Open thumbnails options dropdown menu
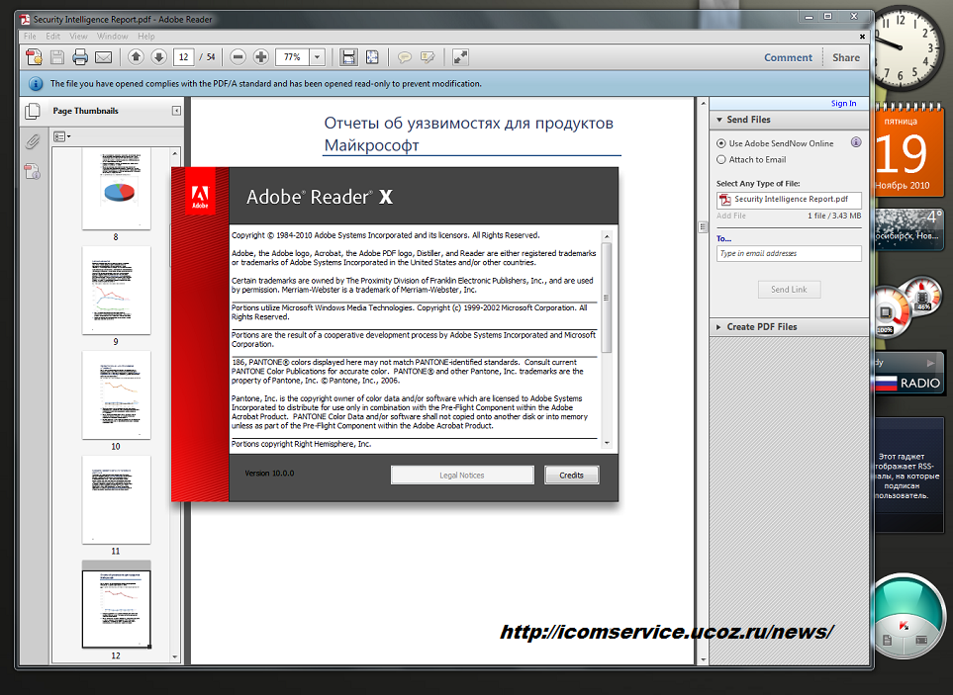The image size is (953, 695). point(62,137)
